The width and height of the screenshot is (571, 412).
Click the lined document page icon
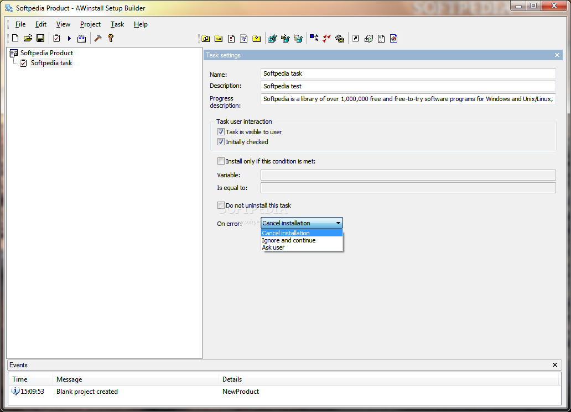point(381,39)
